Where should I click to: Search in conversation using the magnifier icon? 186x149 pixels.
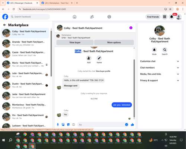[x=165, y=50]
